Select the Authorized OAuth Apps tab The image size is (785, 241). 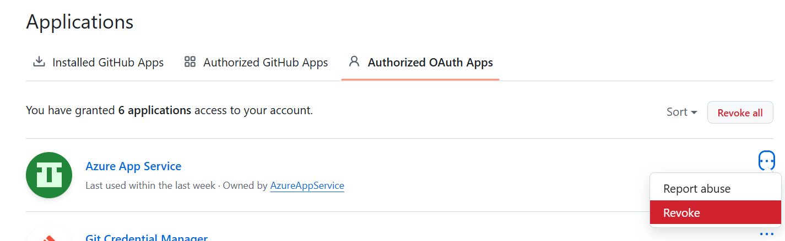click(x=420, y=63)
